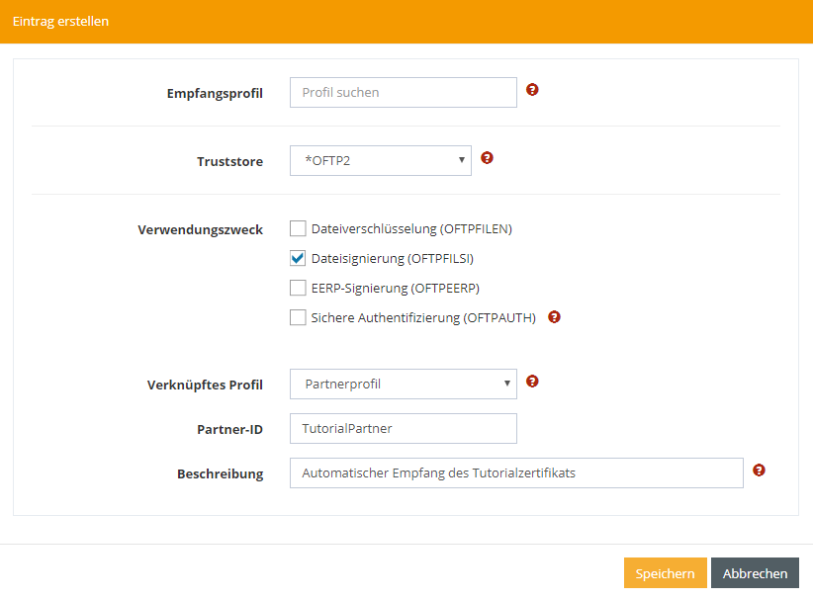Expand the Verknüpftes Profil dropdown

[x=403, y=384]
